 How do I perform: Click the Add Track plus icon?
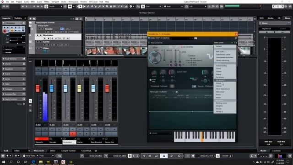pos(30,19)
